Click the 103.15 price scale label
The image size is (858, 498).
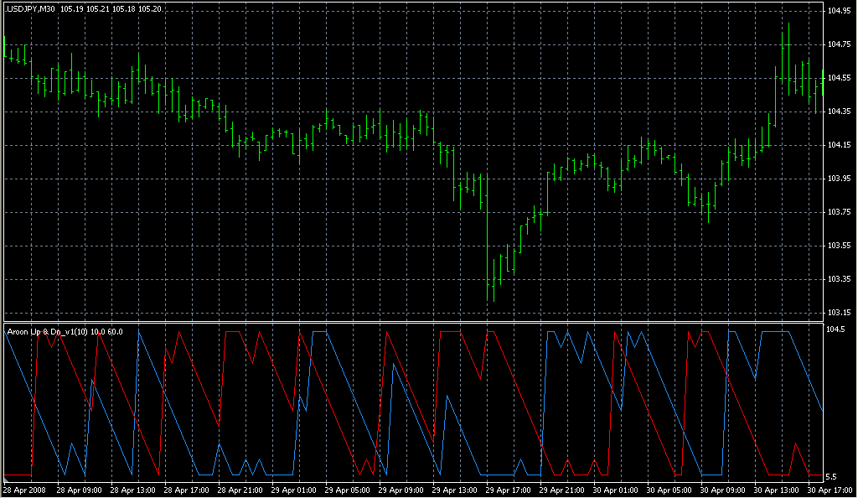coord(840,313)
